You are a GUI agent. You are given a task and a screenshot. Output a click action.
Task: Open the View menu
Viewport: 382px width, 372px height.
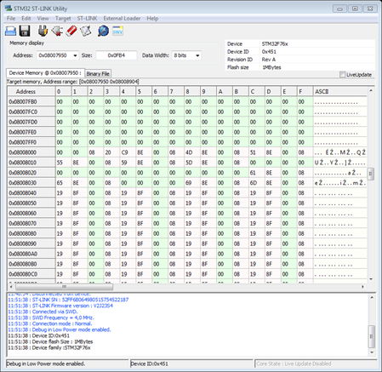pyautogui.click(x=43, y=19)
